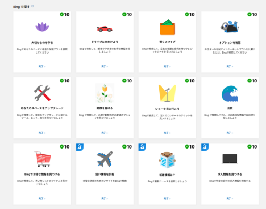Click the laptop card's title text
266x209 pixels.
coord(230,174)
